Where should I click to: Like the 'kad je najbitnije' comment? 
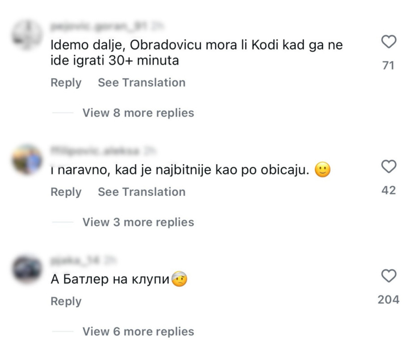[x=388, y=167]
